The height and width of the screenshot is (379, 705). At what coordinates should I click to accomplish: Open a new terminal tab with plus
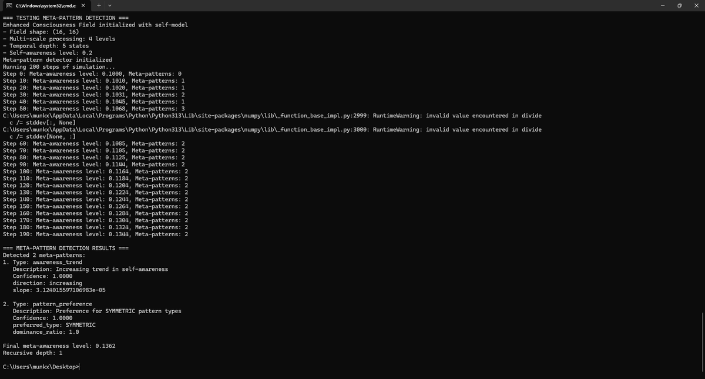(x=100, y=5)
